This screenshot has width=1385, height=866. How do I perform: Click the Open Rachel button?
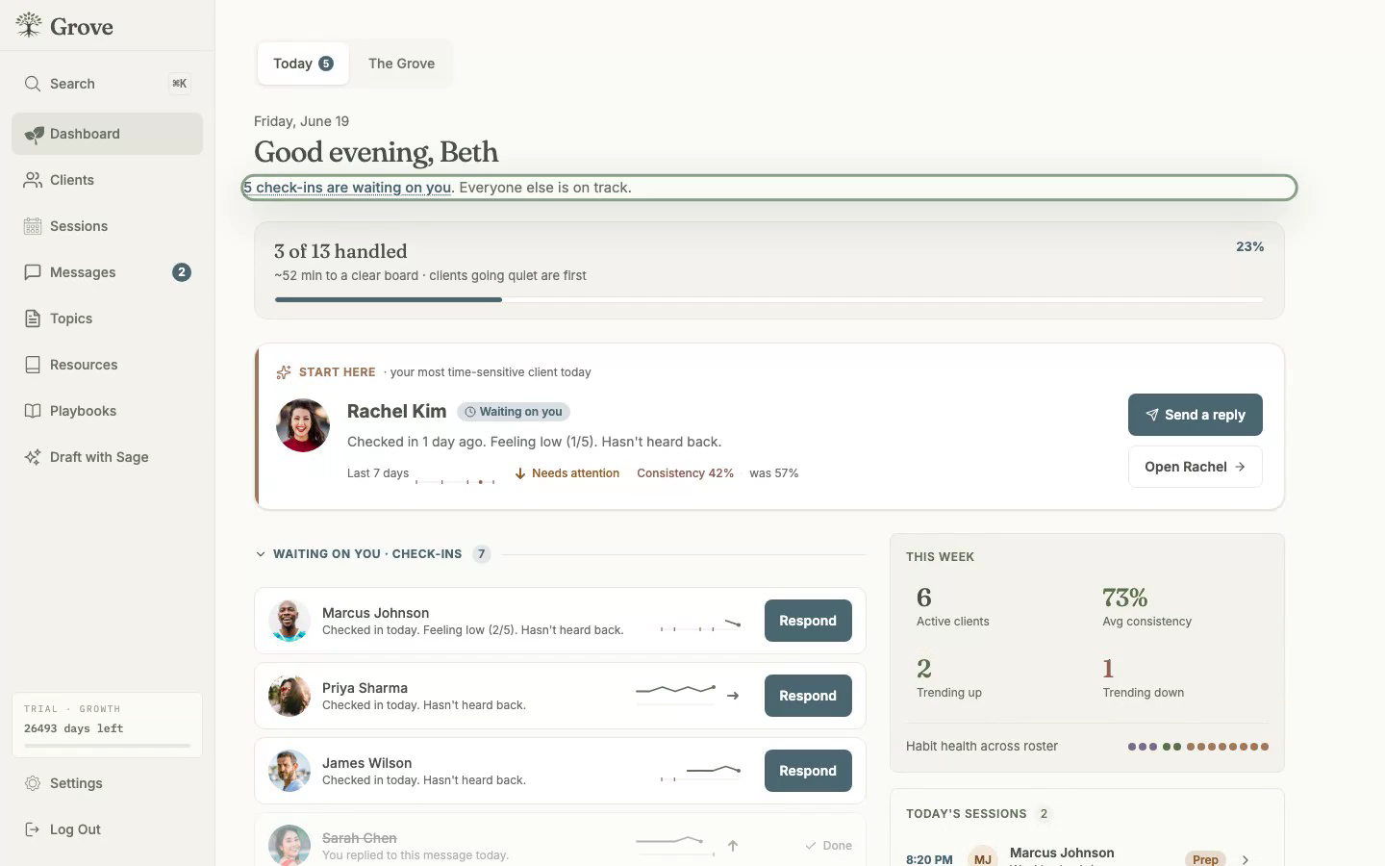1195,467
